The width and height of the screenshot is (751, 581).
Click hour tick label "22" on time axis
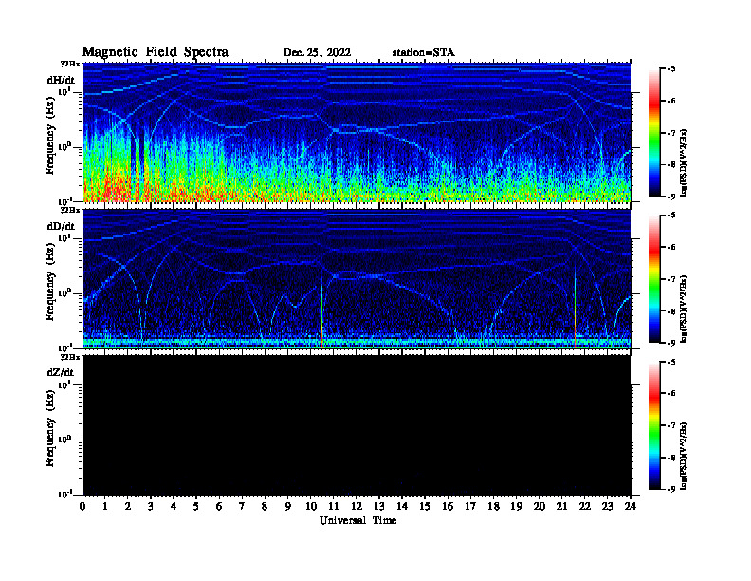[585, 507]
